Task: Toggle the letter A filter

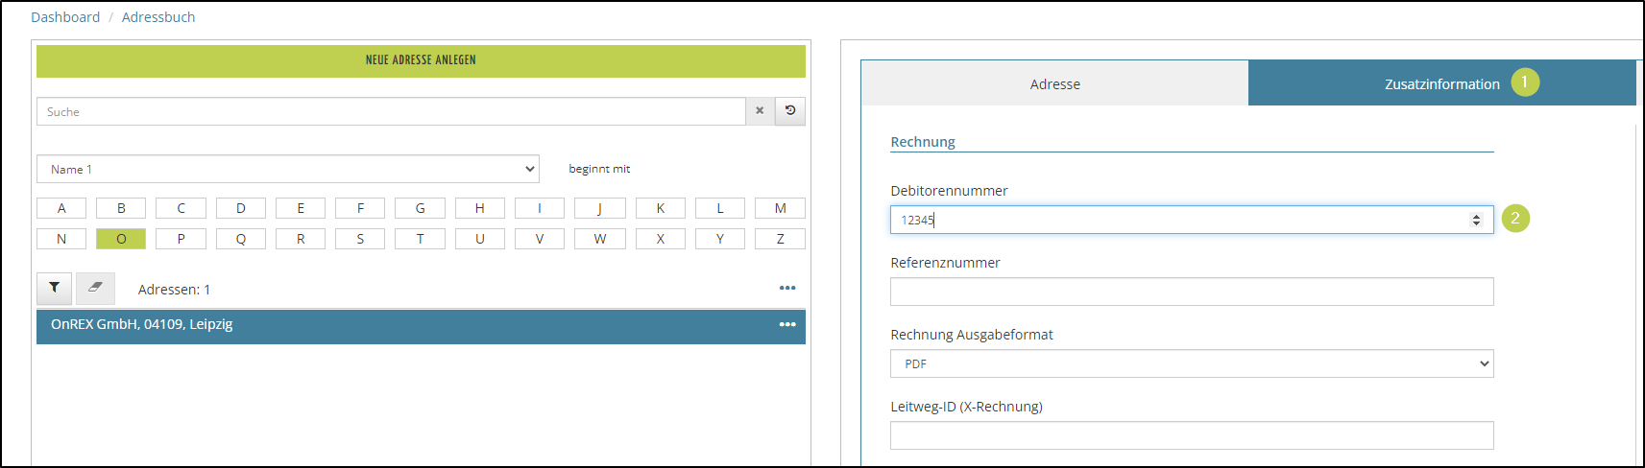Action: click(61, 208)
